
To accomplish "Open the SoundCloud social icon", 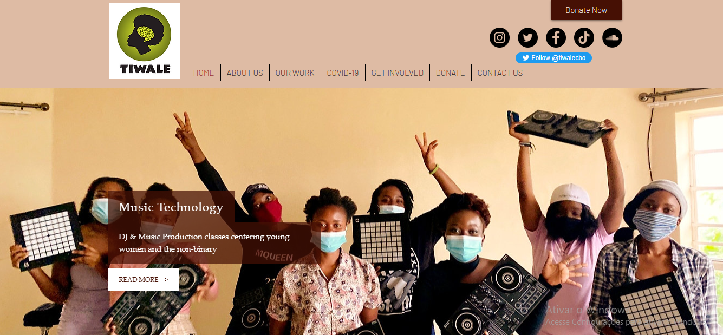I will (613, 38).
